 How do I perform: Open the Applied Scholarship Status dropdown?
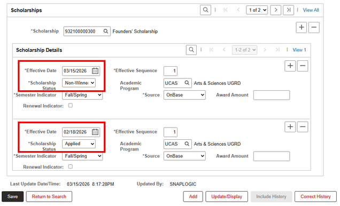coord(79,144)
